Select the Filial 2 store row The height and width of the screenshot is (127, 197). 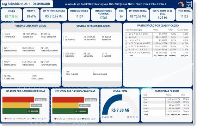pyautogui.click(x=166, y=102)
